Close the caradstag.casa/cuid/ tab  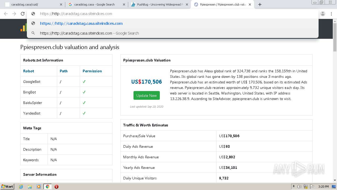pyautogui.click(x=61, y=4)
